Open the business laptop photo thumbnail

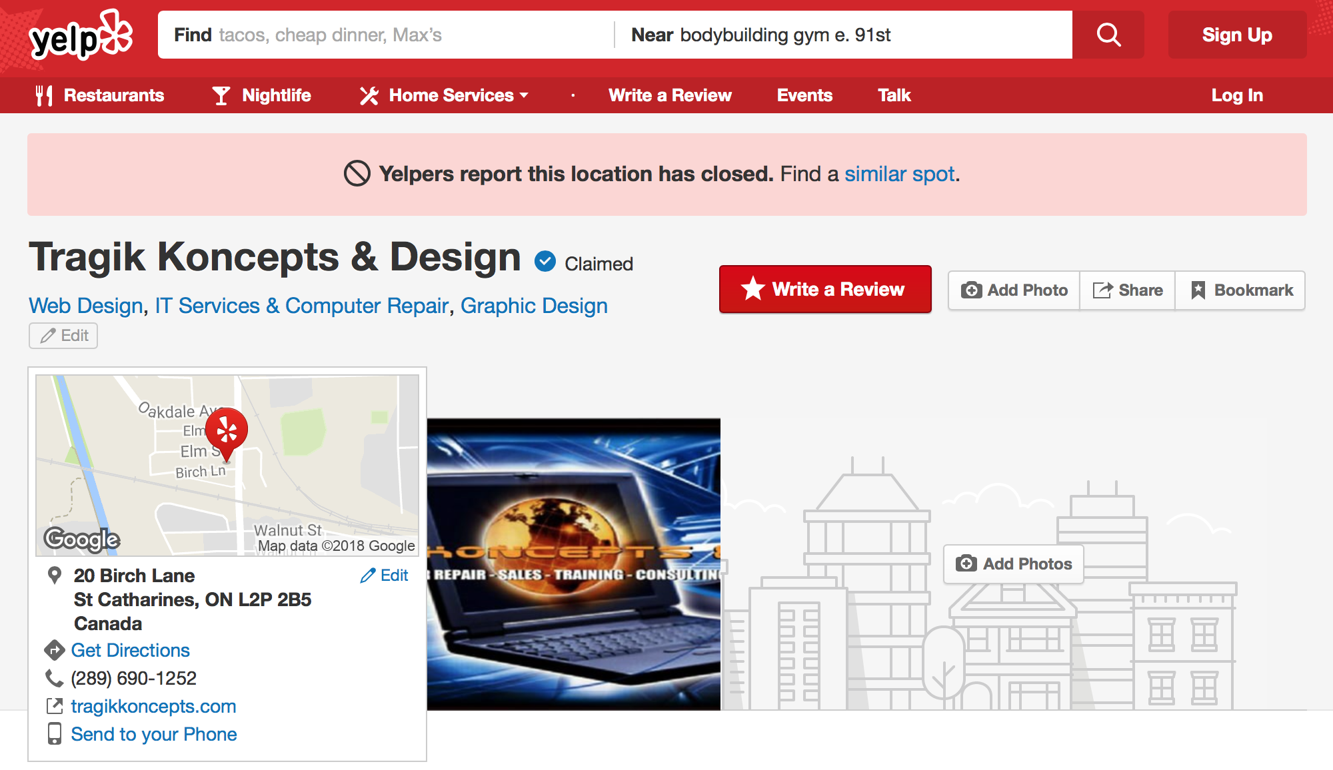(573, 564)
